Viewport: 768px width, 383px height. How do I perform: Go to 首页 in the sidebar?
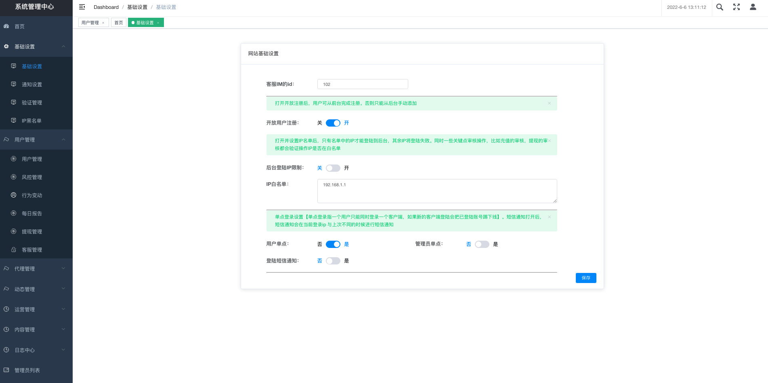[36, 26]
